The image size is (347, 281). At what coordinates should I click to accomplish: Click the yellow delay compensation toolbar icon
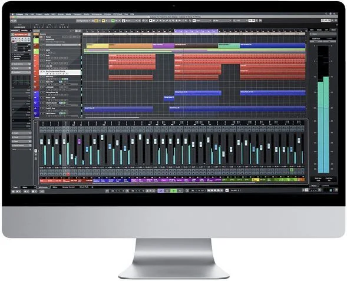pos(96,21)
